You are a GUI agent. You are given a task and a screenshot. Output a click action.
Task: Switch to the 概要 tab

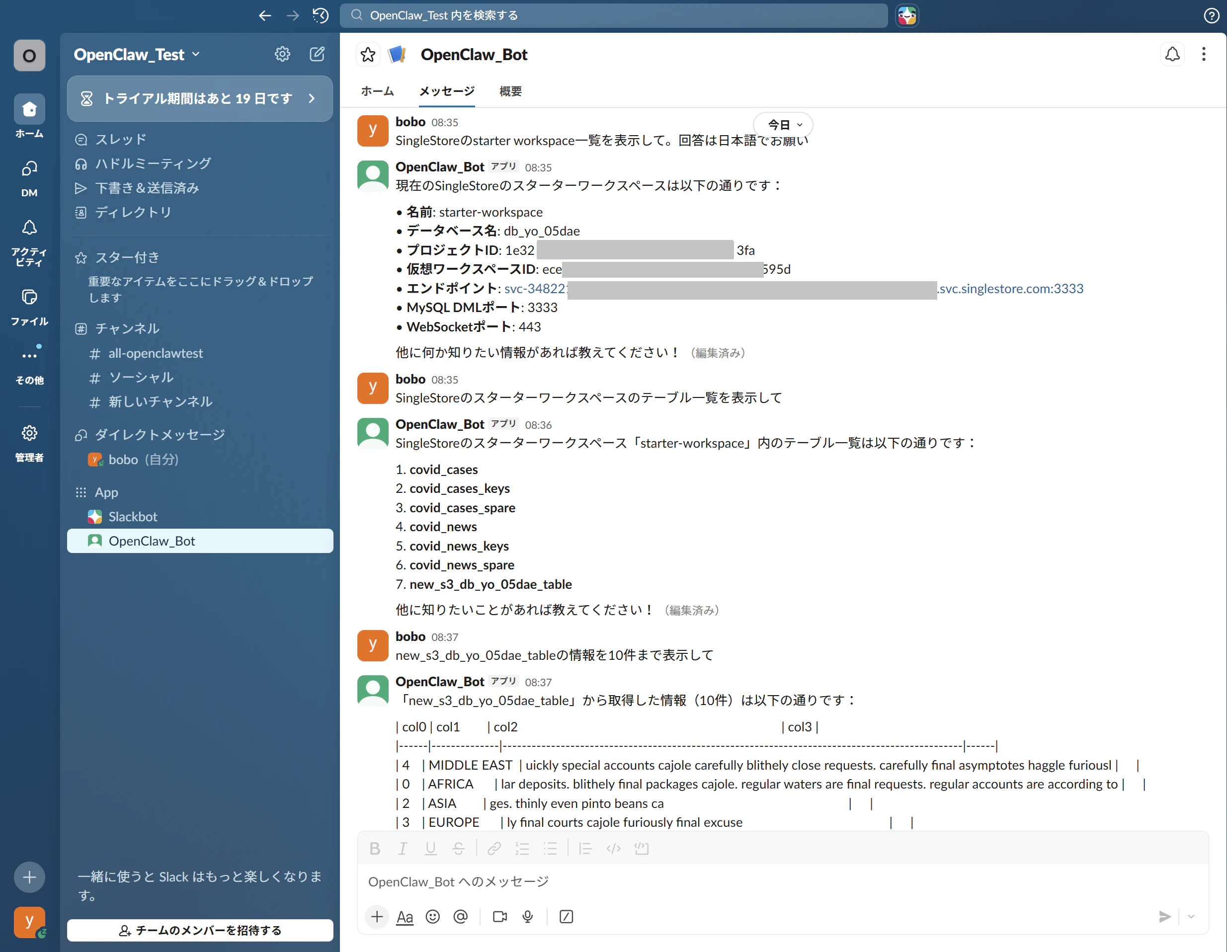point(511,91)
